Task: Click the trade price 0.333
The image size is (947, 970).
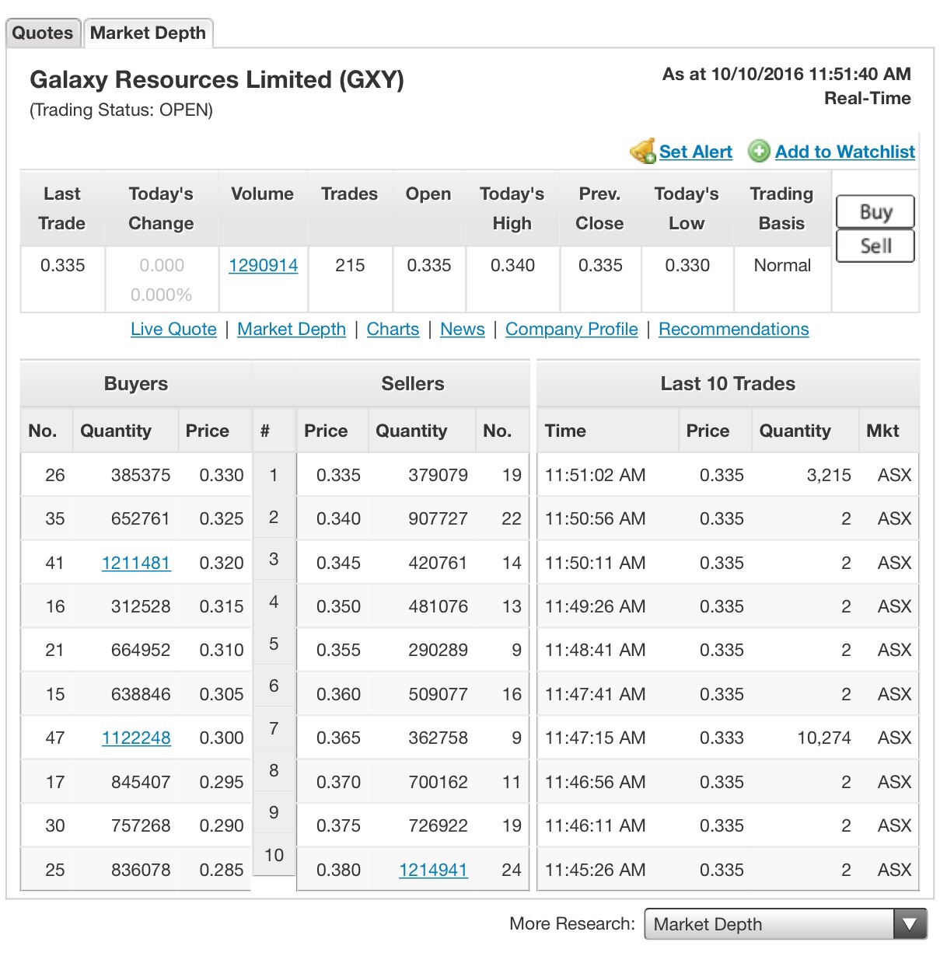Action: [722, 738]
